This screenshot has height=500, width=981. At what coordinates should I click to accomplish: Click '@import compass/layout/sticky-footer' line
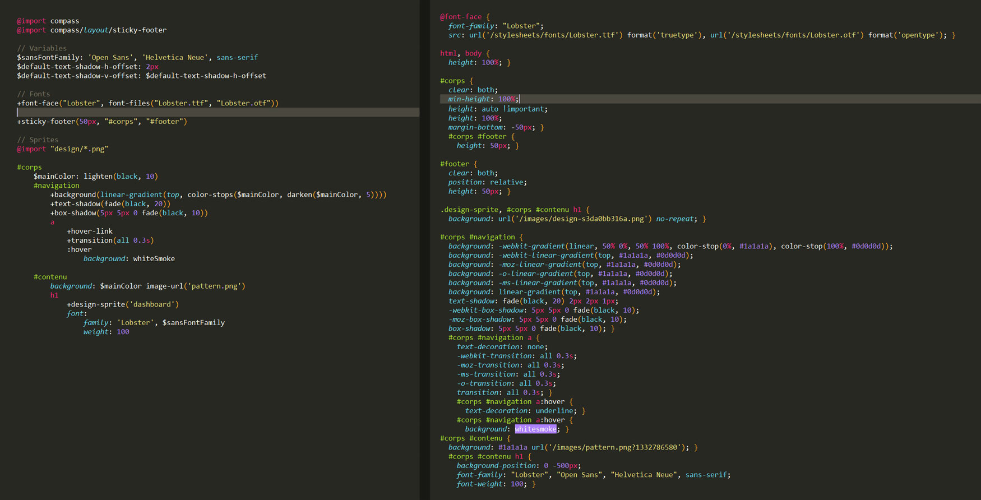pyautogui.click(x=91, y=30)
